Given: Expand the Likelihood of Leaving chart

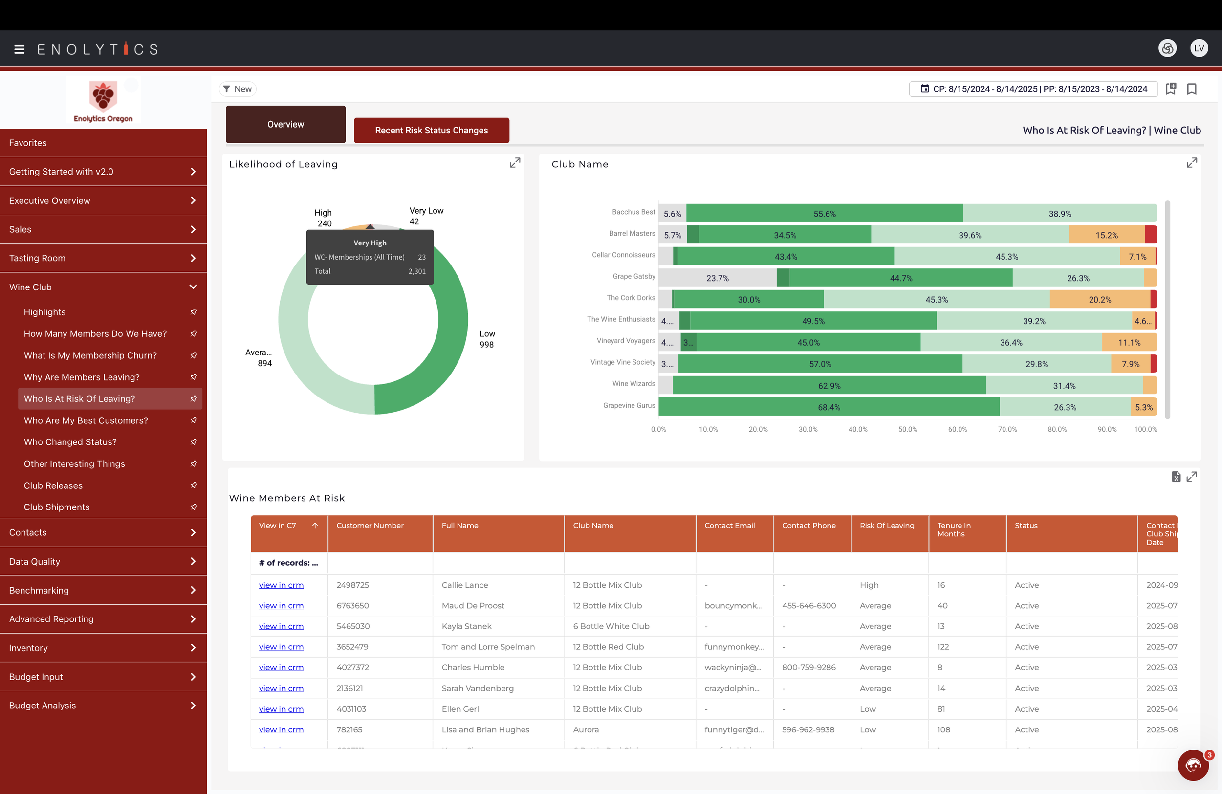Looking at the screenshot, I should pos(515,163).
